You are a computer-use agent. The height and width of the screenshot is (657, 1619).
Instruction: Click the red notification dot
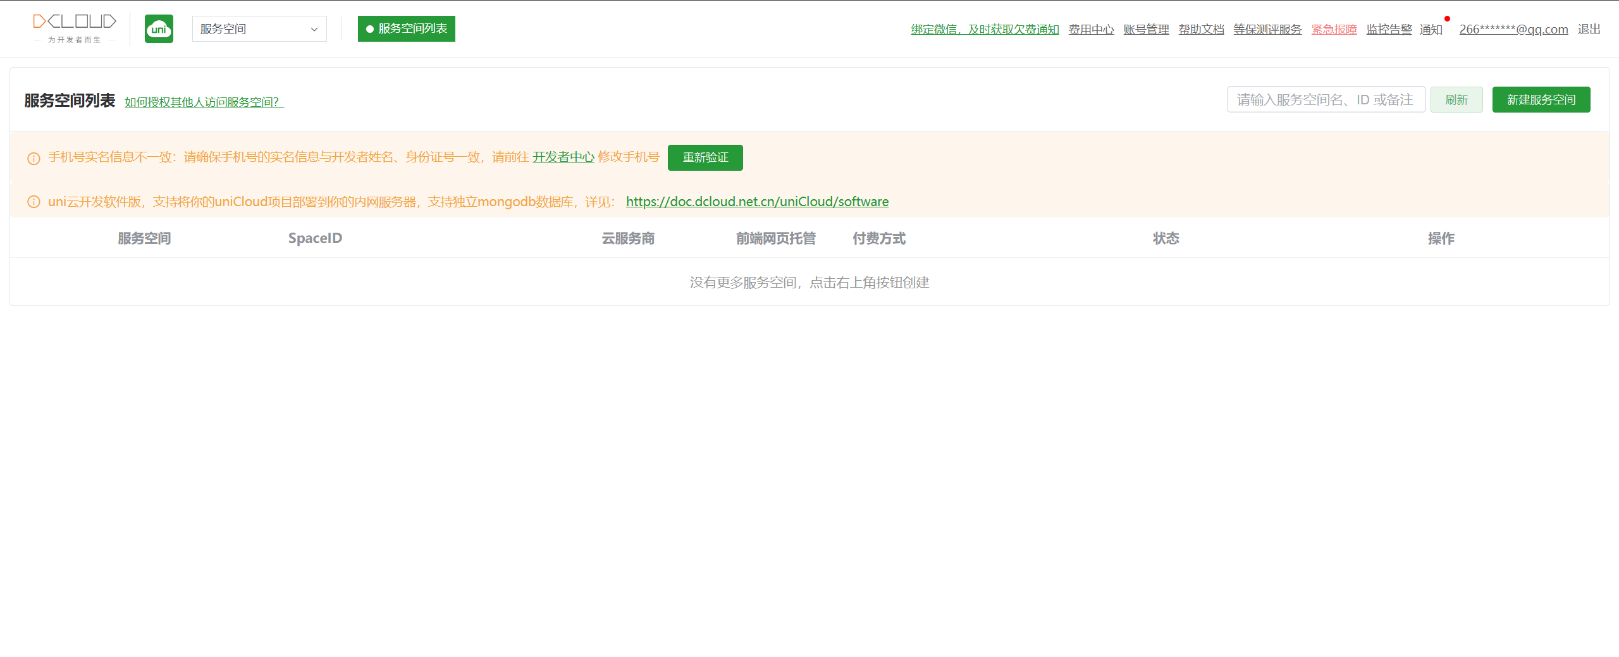[1447, 19]
